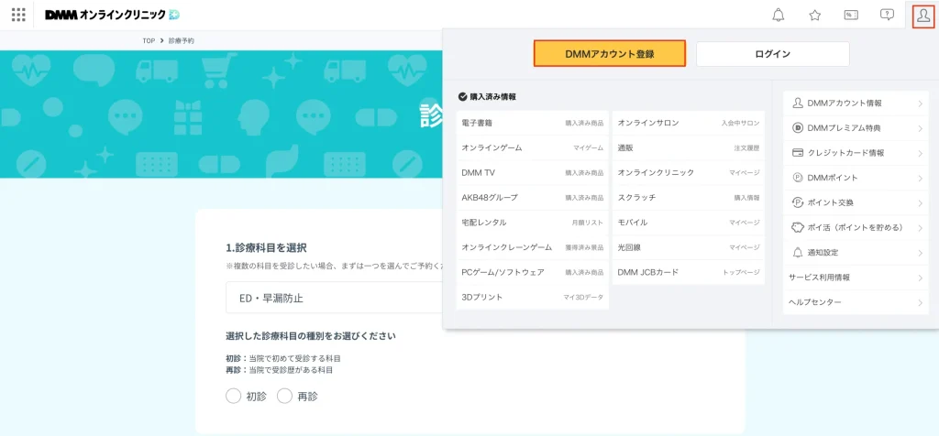Click the P icon beside DMMポイント
The image size is (939, 436).
pos(797,178)
